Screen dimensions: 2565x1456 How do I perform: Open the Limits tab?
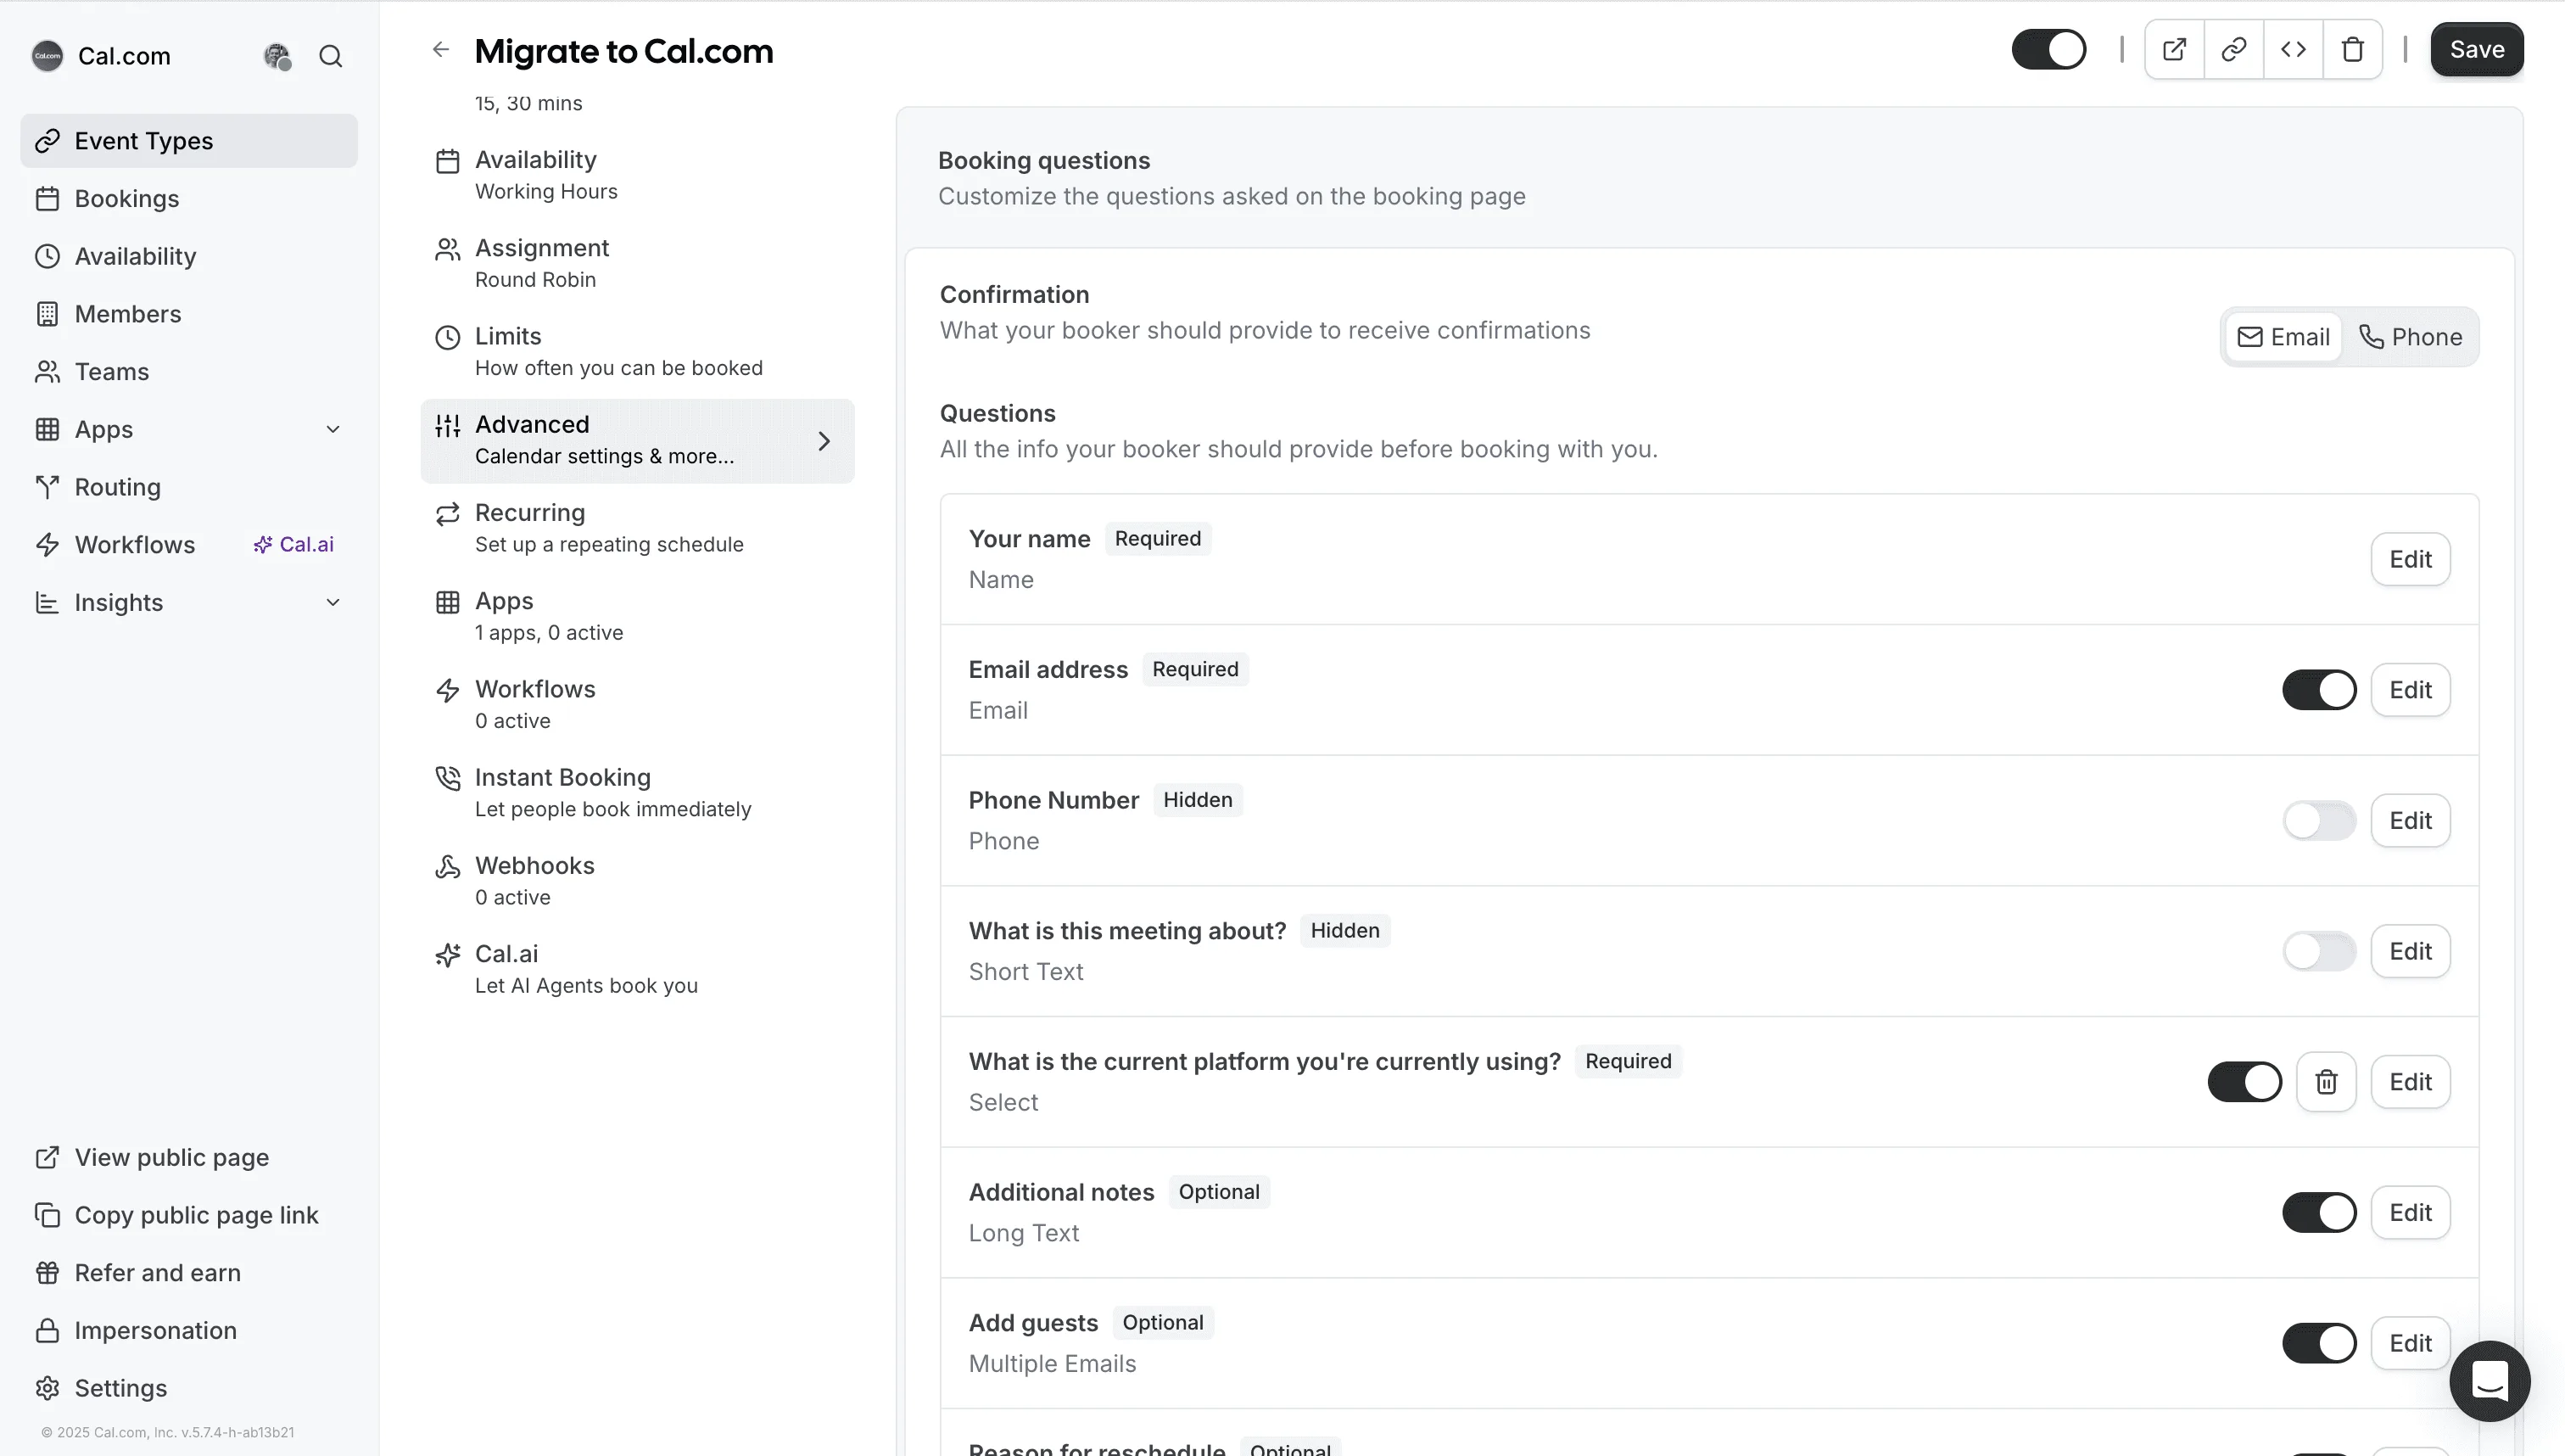pos(637,352)
